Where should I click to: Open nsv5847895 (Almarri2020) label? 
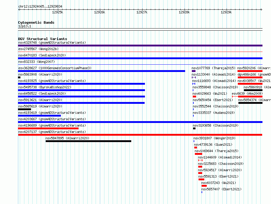point(67,138)
